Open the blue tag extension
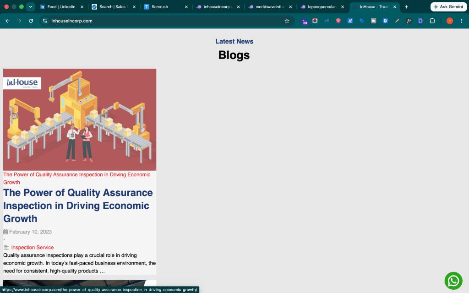Image resolution: width=469 pixels, height=293 pixels. point(362,21)
